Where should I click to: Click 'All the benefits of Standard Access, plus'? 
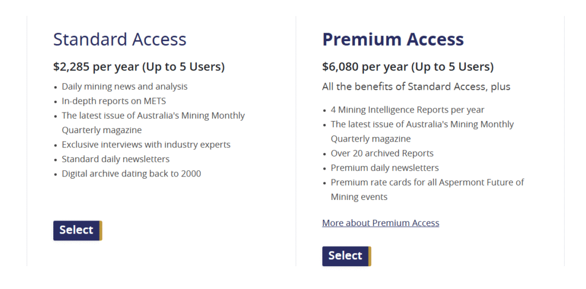416,87
